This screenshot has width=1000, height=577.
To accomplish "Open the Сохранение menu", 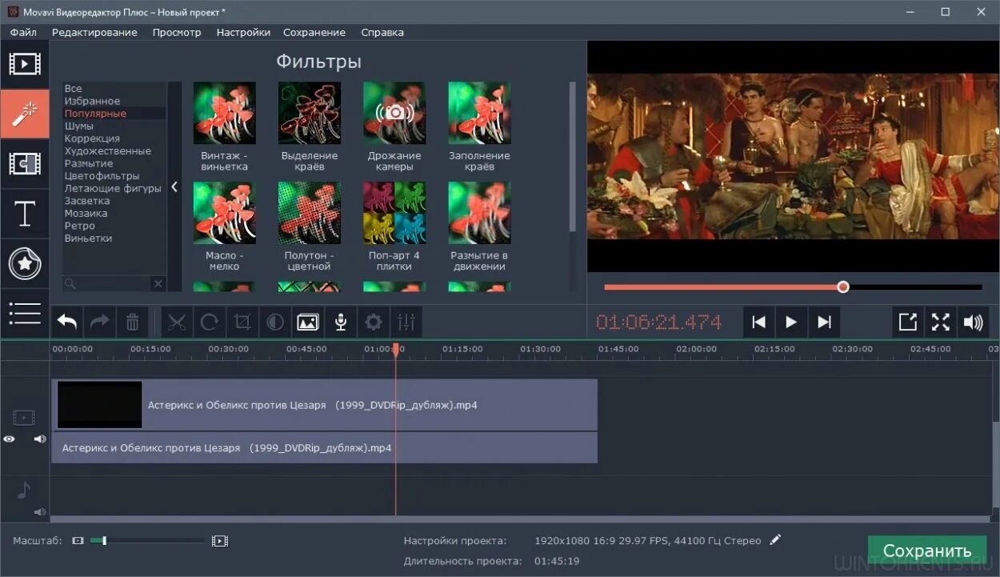I will coord(314,32).
